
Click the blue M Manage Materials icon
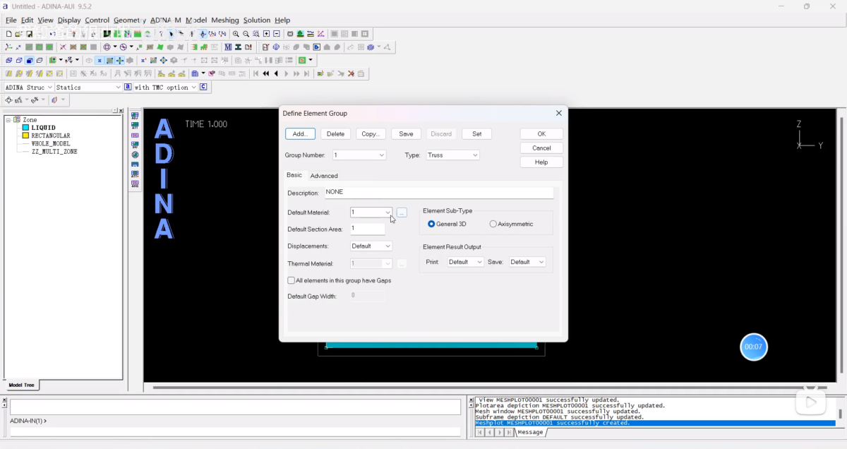(x=228, y=47)
